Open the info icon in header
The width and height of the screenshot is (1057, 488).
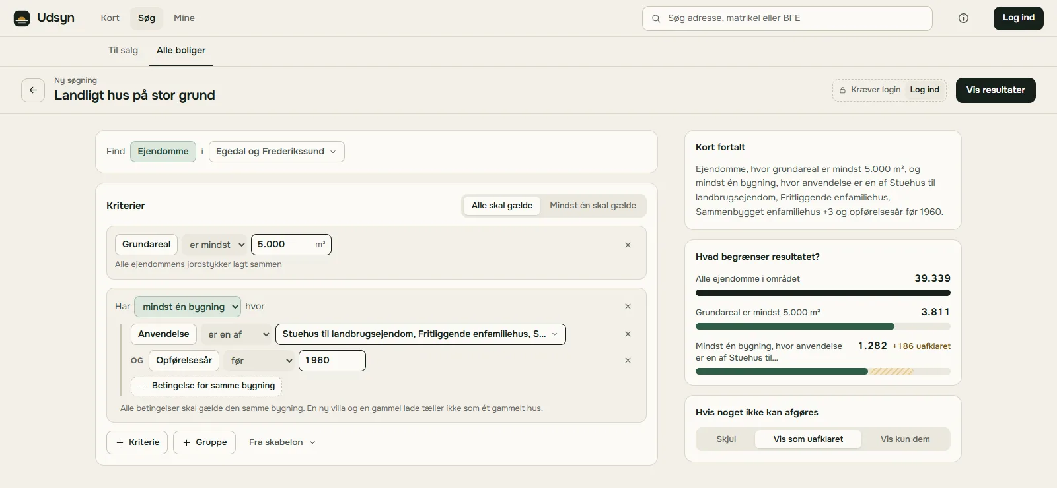[x=963, y=18]
